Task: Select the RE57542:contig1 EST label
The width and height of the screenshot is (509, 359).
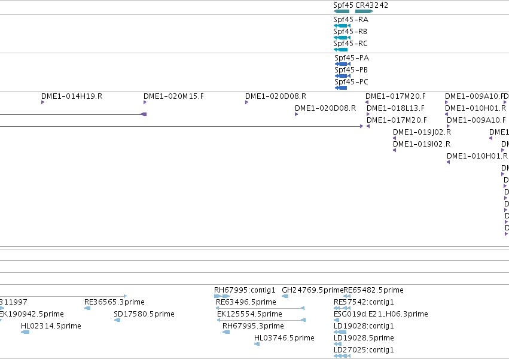Action: [364, 302]
